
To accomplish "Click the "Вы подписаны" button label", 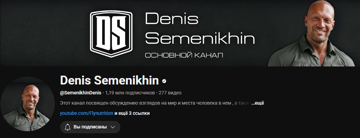I will [90, 127].
